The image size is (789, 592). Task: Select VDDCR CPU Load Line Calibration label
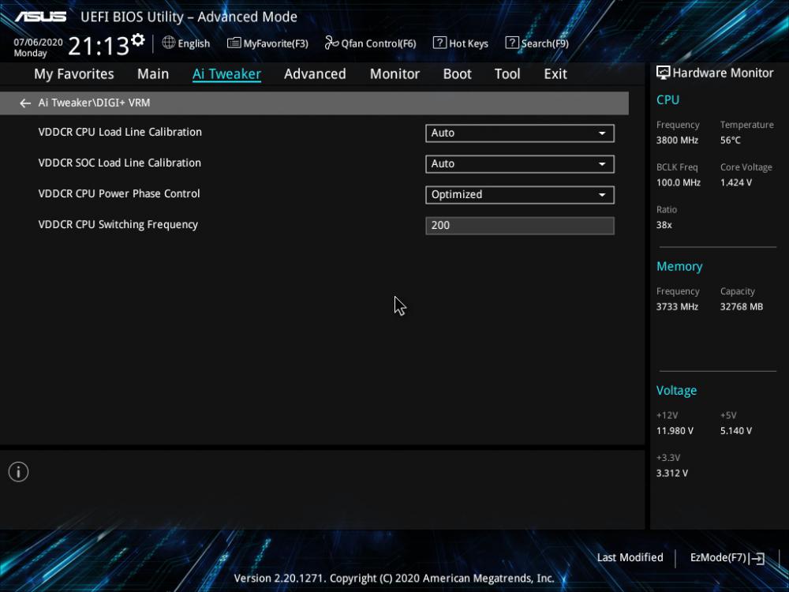click(x=120, y=132)
